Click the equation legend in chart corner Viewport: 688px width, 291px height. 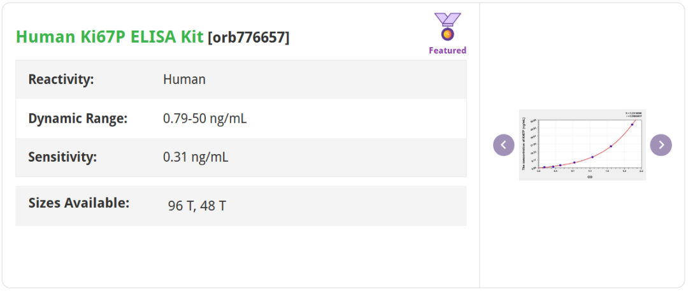click(x=633, y=115)
